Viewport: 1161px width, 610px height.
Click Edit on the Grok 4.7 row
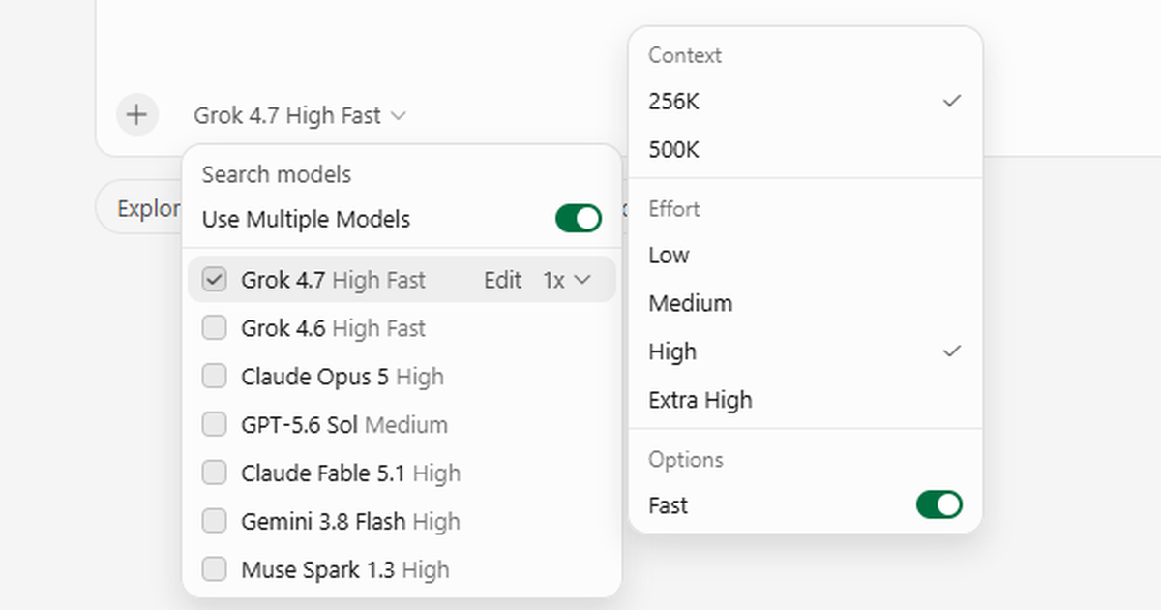503,280
